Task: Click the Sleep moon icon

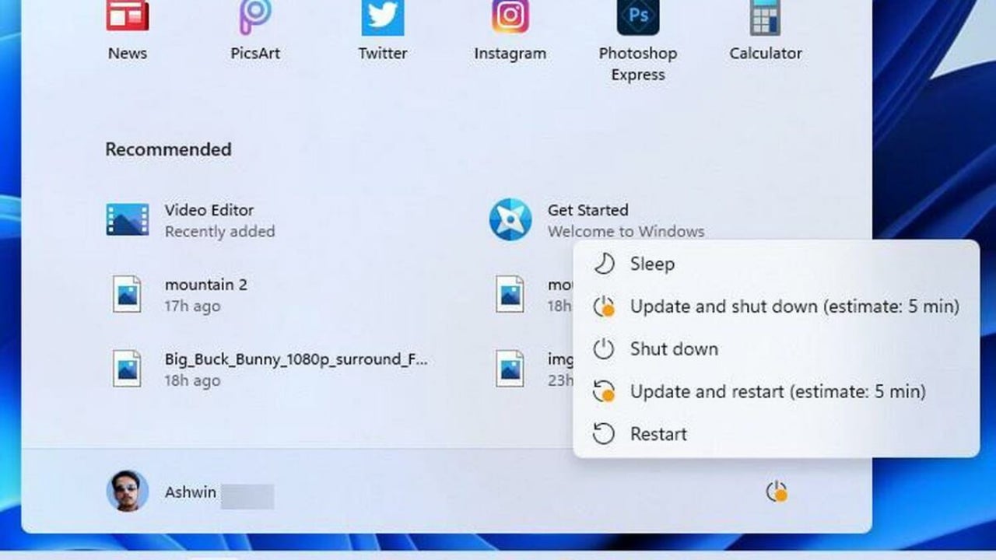Action: click(x=604, y=264)
